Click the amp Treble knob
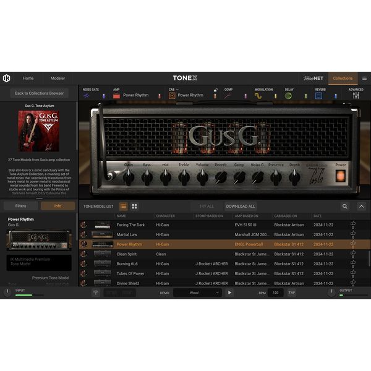This screenshot has height=371, width=371. click(x=184, y=177)
